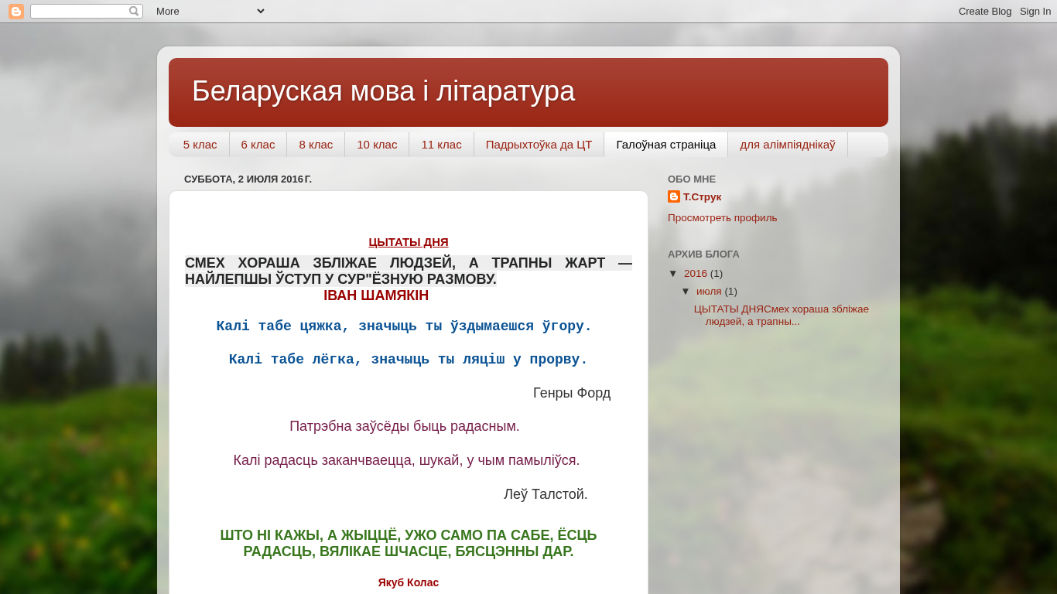Collapse the 2016 archive year
The width and height of the screenshot is (1057, 594).
pyautogui.click(x=673, y=274)
